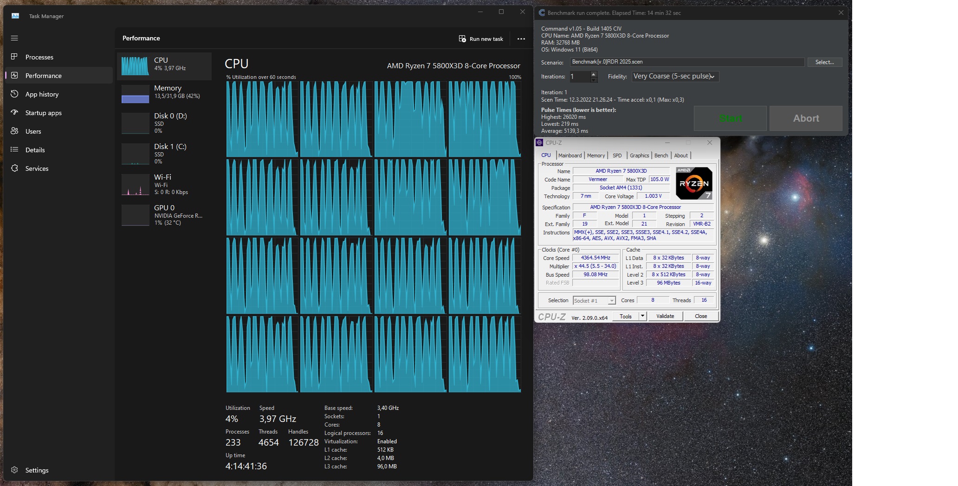Close the benchmark window
The height and width of the screenshot is (486, 958).
[x=841, y=13]
